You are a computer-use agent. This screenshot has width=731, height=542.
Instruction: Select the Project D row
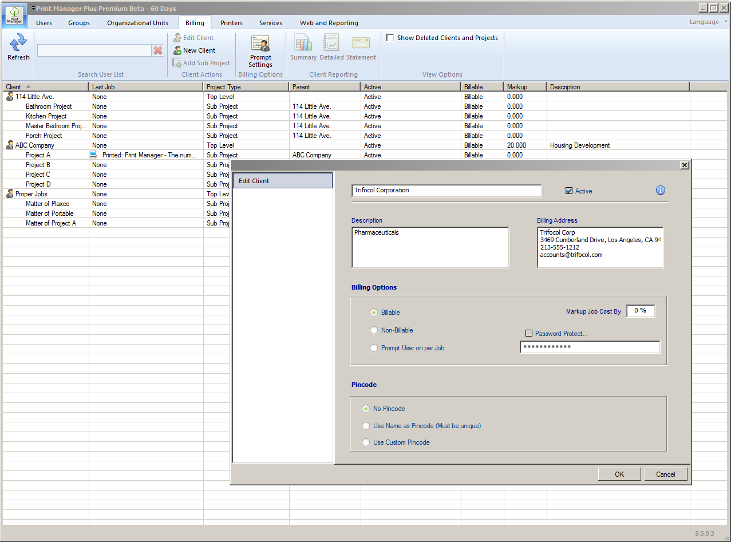point(117,184)
